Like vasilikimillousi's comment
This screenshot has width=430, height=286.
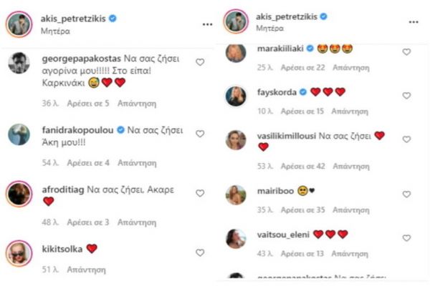tap(406, 137)
